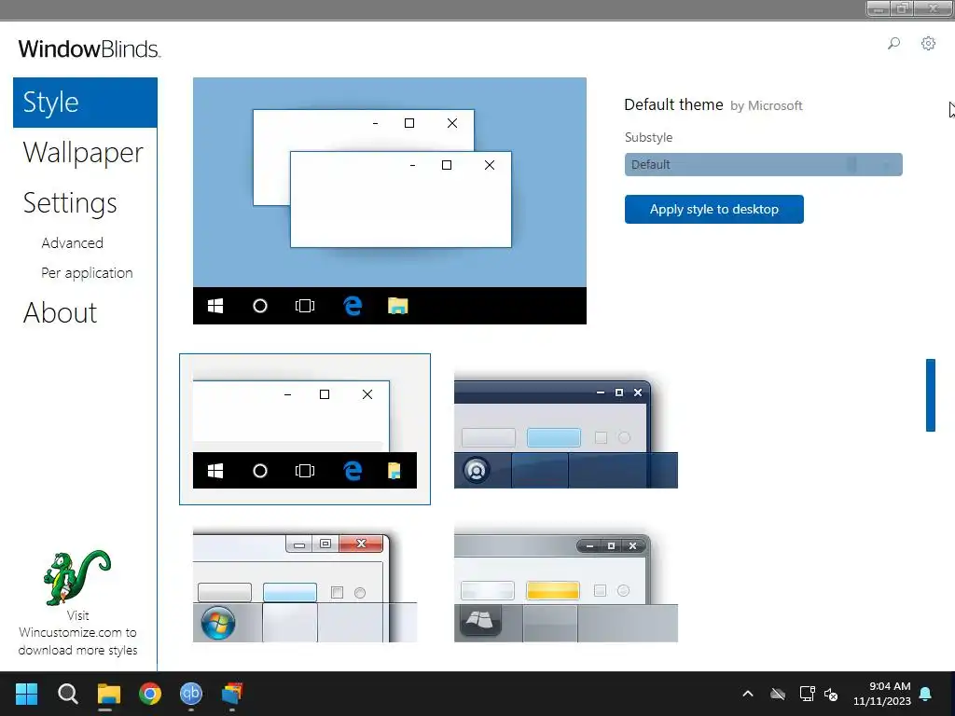Visit Wincustomize.com to download more styles

click(x=77, y=633)
